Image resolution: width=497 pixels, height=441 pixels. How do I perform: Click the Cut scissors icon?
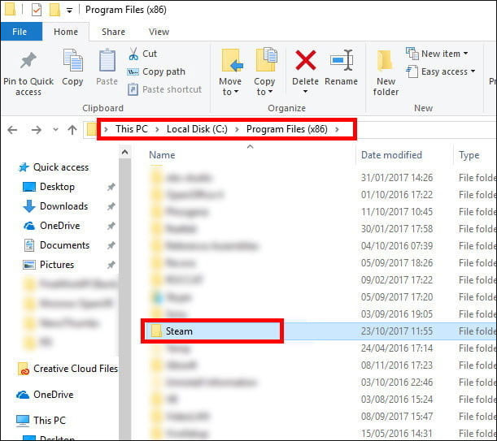133,54
